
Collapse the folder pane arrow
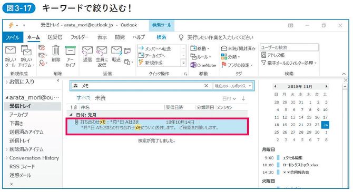(x=58, y=80)
